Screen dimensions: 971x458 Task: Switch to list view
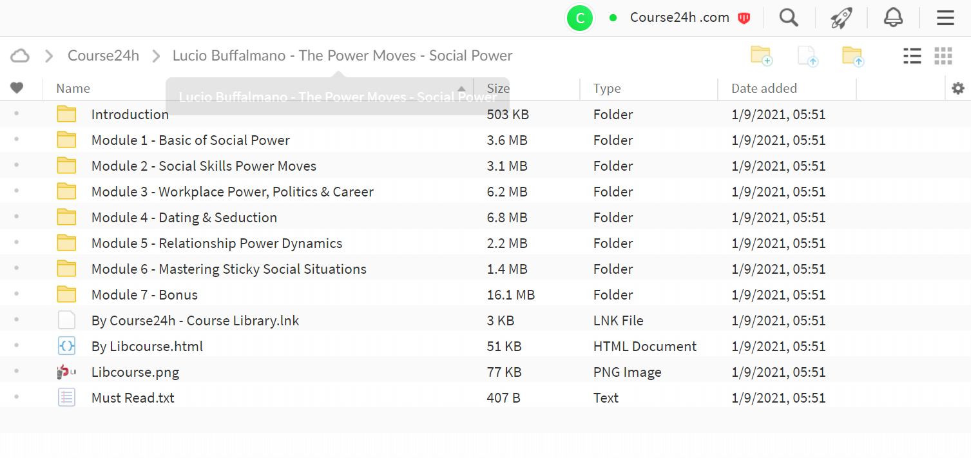[x=912, y=56]
